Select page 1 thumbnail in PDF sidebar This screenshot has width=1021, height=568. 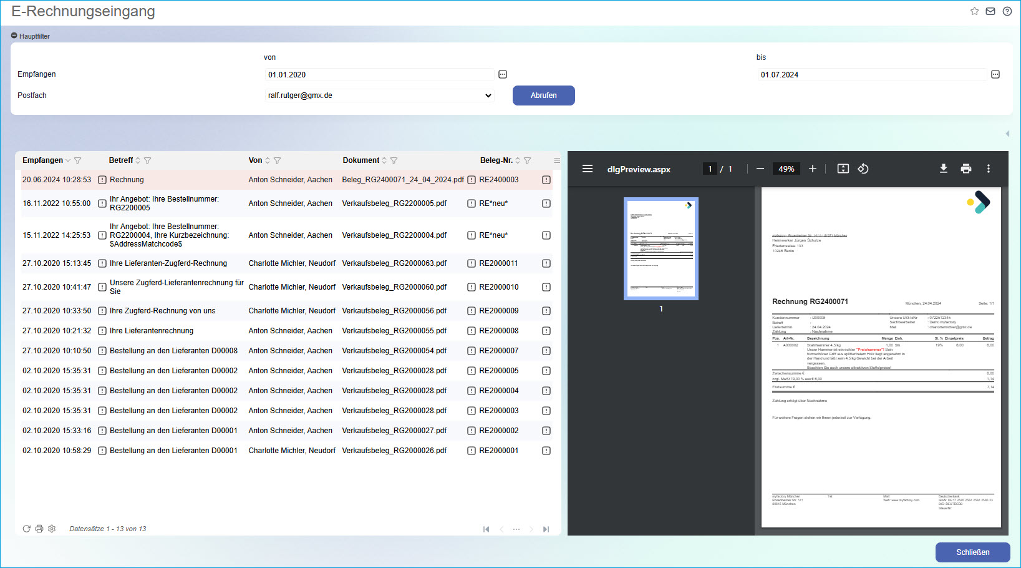661,248
